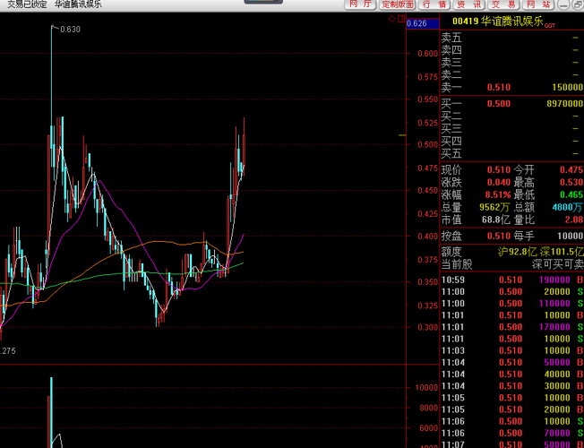Click tick volume 170000 at 11:01
The height and width of the screenshot is (448, 584).
pos(554,327)
